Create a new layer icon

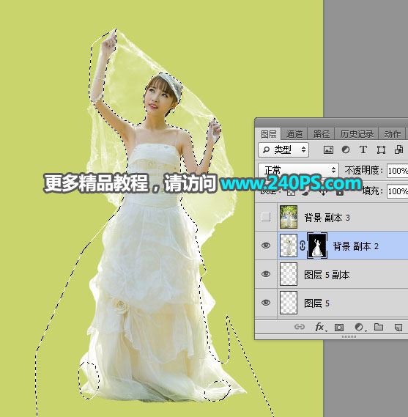click(x=398, y=327)
